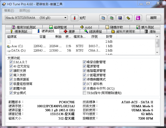The width and height of the screenshot is (166, 128).
Task: Click the 500.1 gB (465.8 GB) capacity value
Action: (x=60, y=110)
